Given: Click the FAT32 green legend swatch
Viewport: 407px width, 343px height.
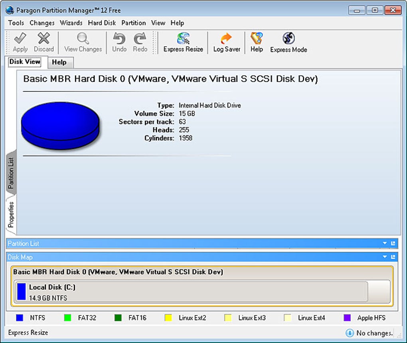Looking at the screenshot, I should click(x=67, y=318).
